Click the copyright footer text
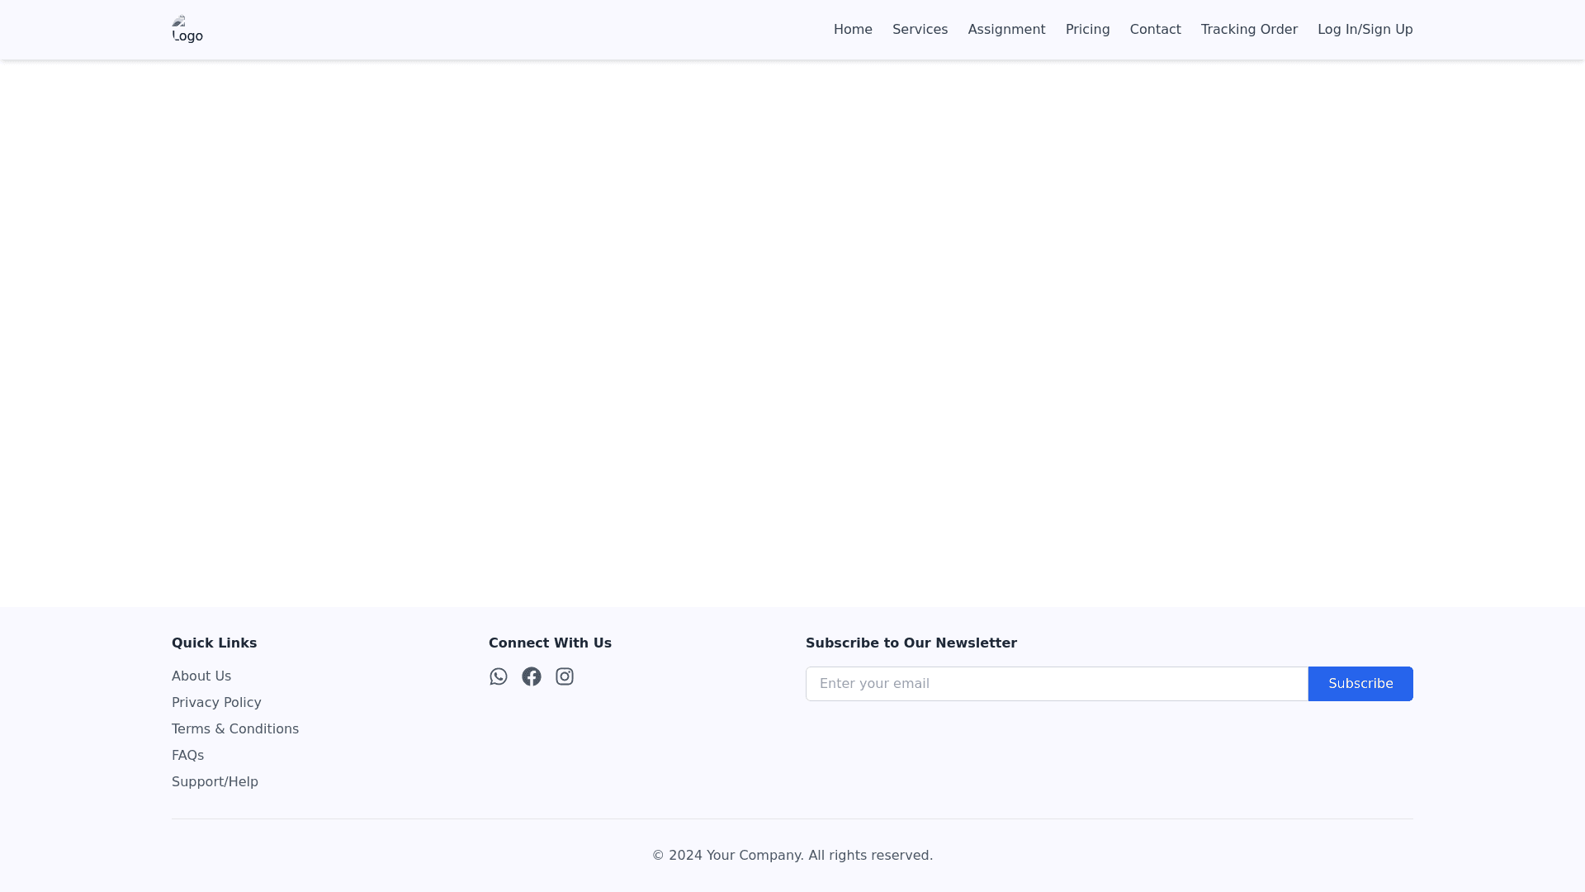1585x892 pixels. click(x=792, y=856)
